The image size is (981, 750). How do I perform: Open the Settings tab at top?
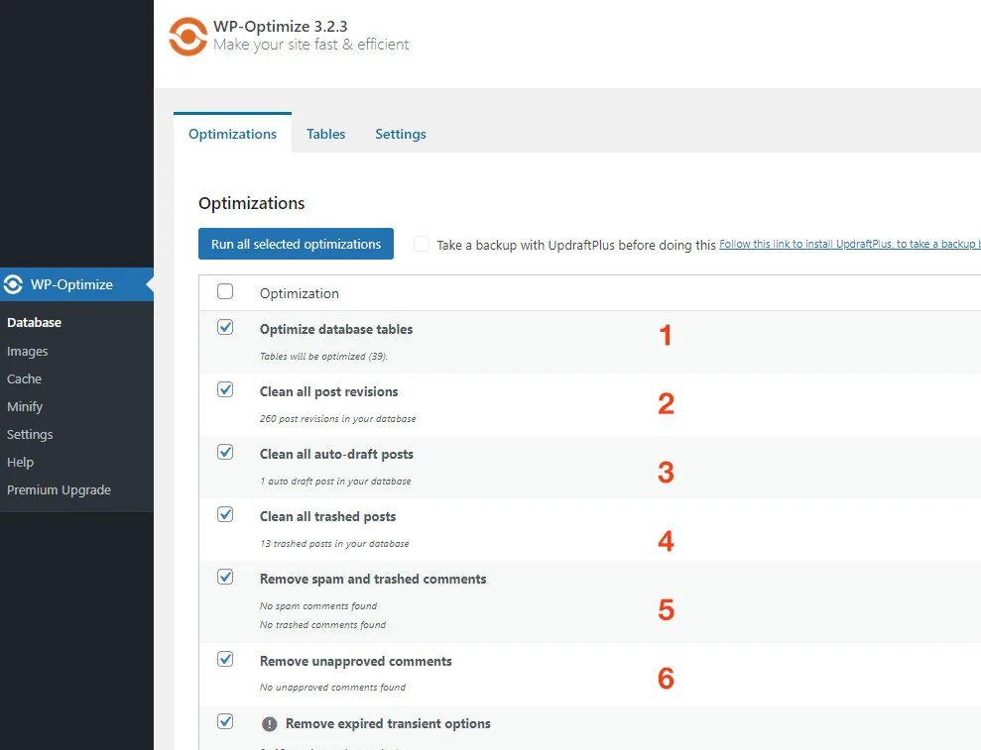[401, 134]
